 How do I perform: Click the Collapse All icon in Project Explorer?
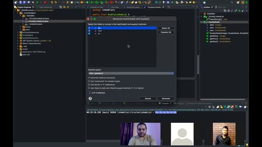61,7
